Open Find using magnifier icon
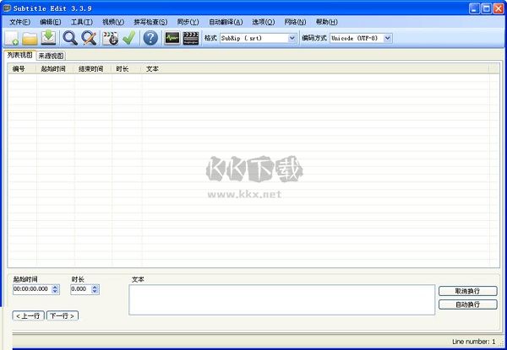 (70, 38)
